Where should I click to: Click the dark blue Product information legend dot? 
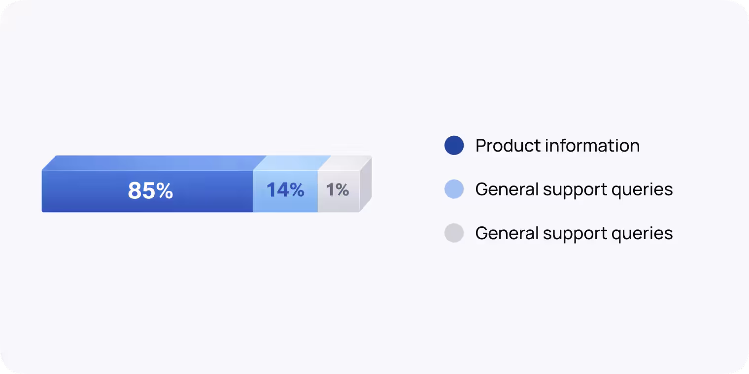[454, 146]
